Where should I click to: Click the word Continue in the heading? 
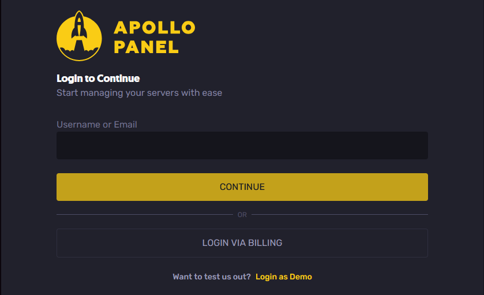[x=118, y=79]
